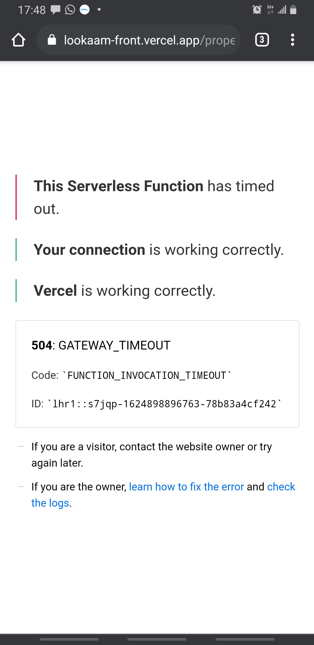Open 'learn how to fix the error' link
This screenshot has width=314, height=645.
tap(186, 487)
